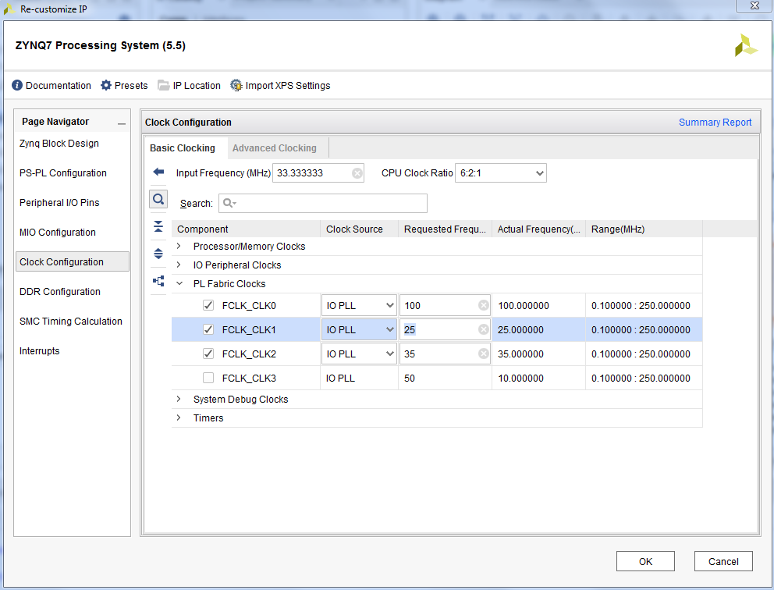Open DDR Configuration page
Image resolution: width=774 pixels, height=590 pixels.
(60, 291)
